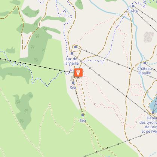
Task: Click the "Crête" map label
Action: coord(133,11)
